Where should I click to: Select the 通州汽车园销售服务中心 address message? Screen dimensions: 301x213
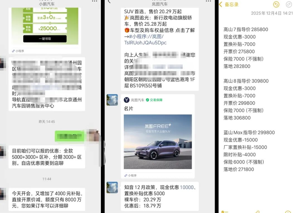47,84
